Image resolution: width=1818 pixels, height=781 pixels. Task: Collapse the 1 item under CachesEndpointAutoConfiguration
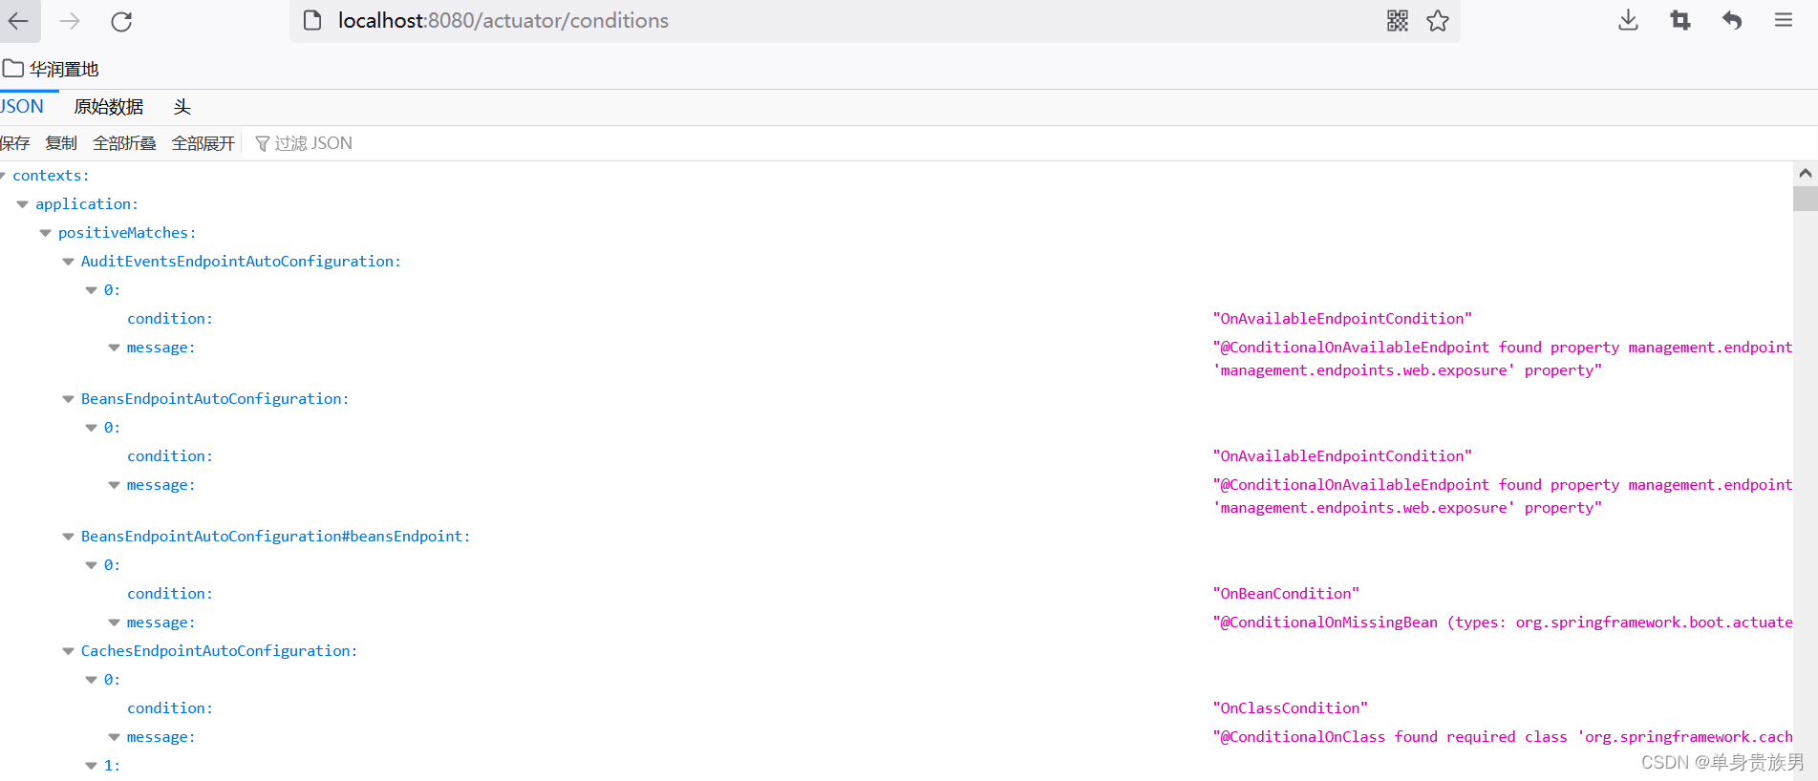click(x=91, y=766)
